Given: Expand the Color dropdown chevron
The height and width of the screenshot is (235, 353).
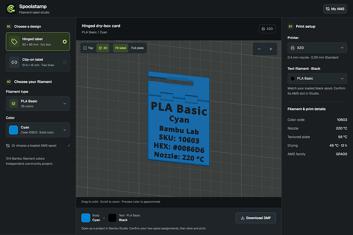Looking at the screenshot, I should pos(64,130).
